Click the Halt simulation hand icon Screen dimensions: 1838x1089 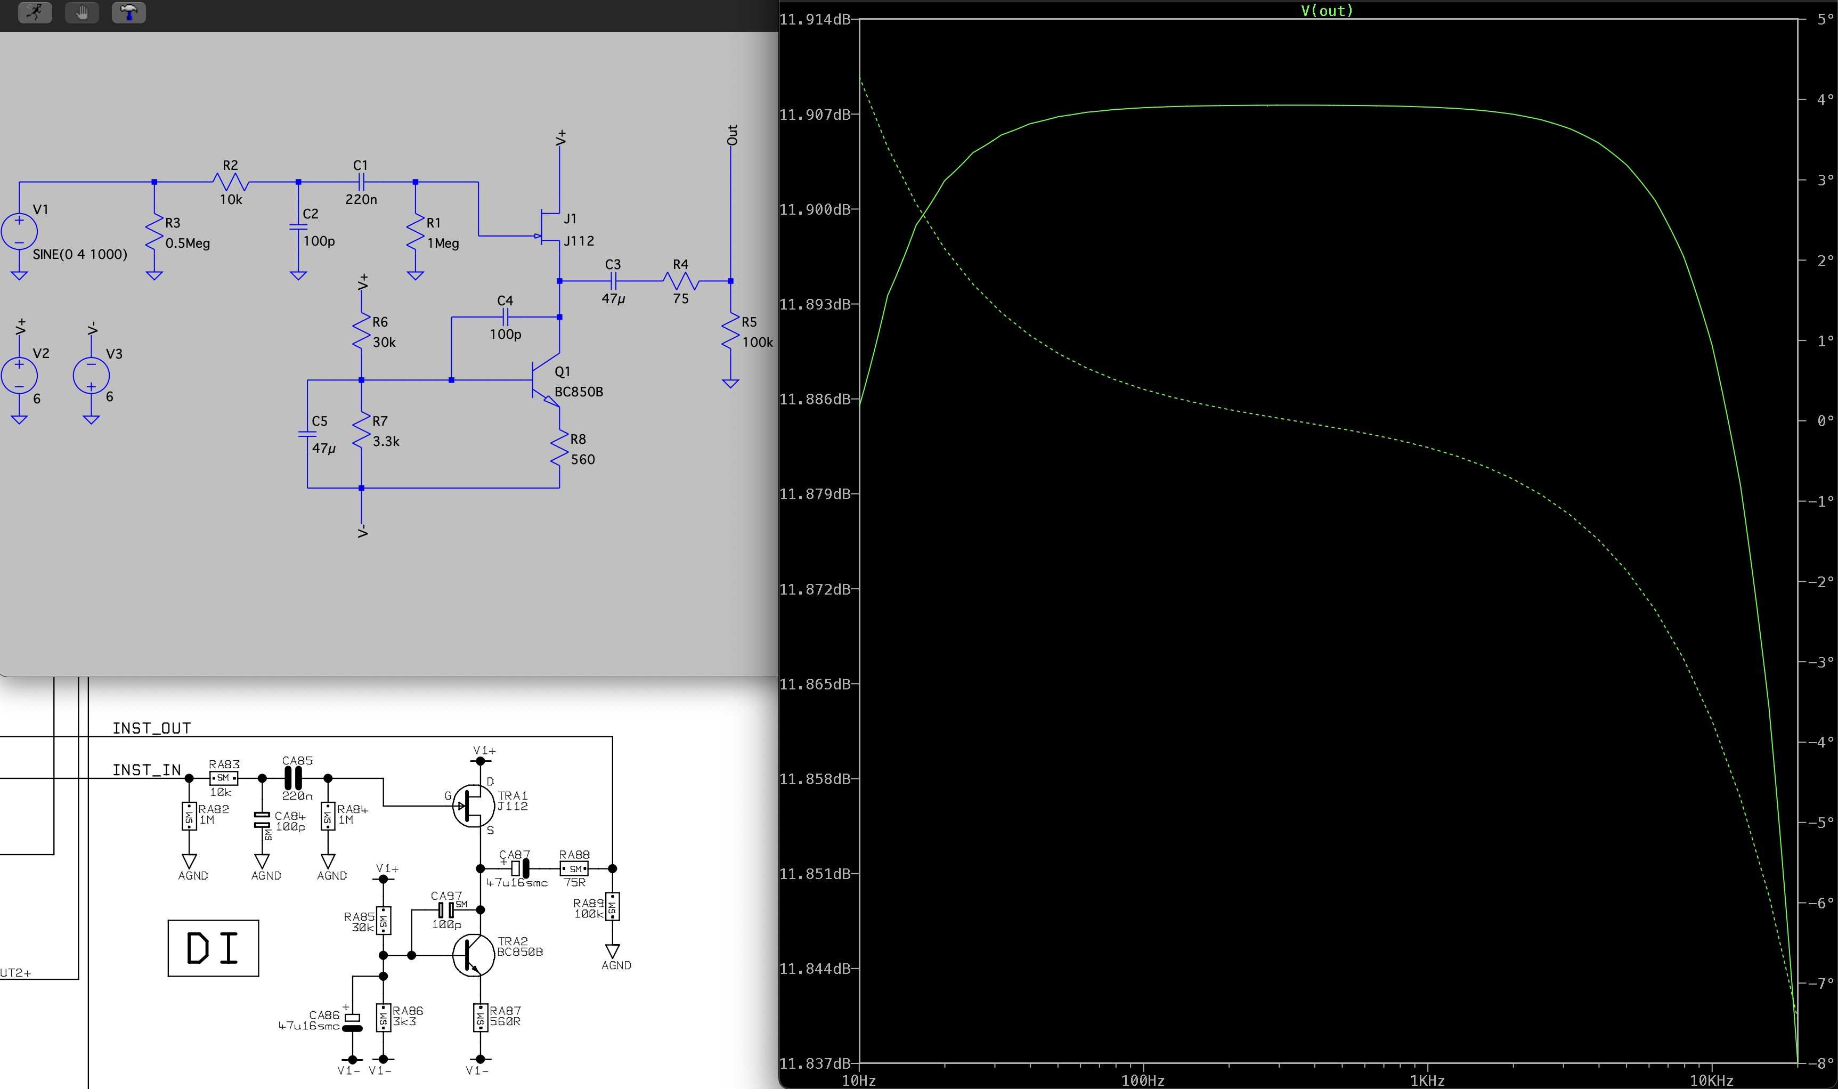pyautogui.click(x=82, y=12)
